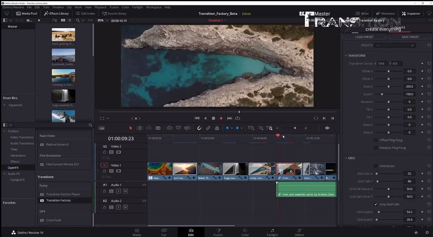The height and width of the screenshot is (237, 433).
Task: Uncheck the Crop Grid Cells checkbox
Action: (x=376, y=204)
